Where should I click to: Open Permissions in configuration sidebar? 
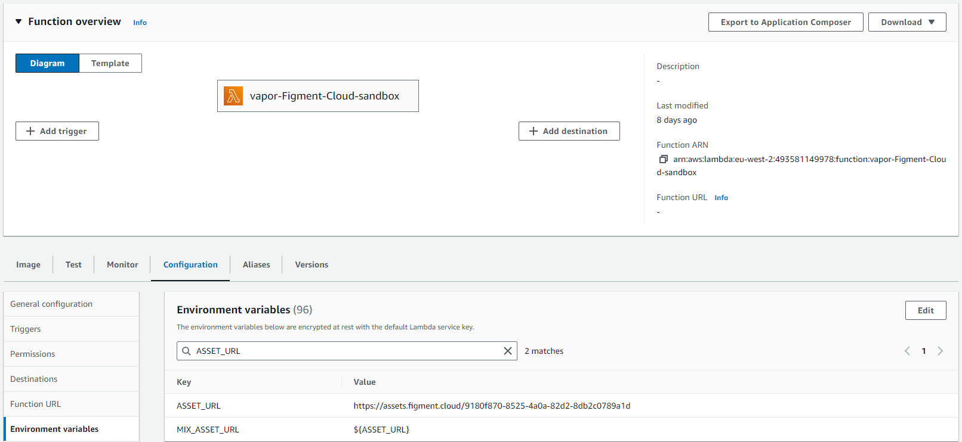(33, 354)
